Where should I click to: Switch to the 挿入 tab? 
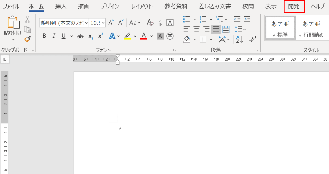pos(61,6)
